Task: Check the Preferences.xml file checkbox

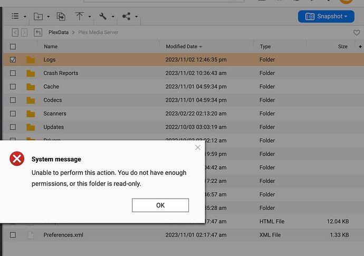Action: click(x=13, y=235)
